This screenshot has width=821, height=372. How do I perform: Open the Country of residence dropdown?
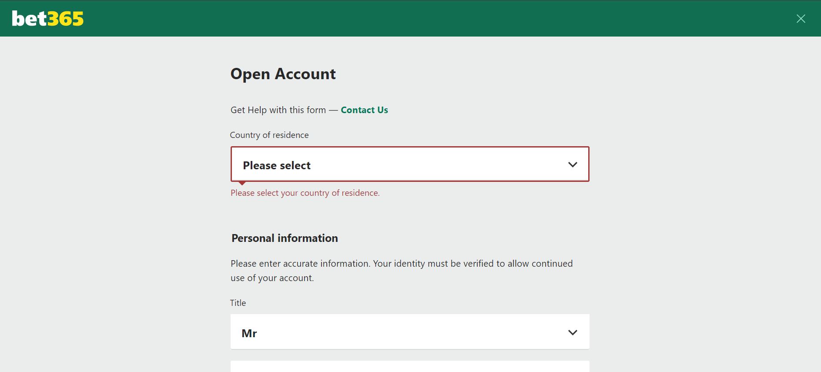tap(409, 164)
